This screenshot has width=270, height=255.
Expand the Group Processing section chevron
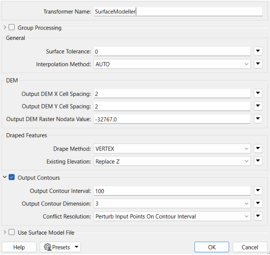5,27
